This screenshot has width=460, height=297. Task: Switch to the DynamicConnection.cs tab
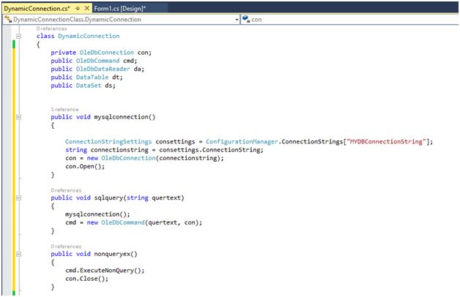(37, 9)
